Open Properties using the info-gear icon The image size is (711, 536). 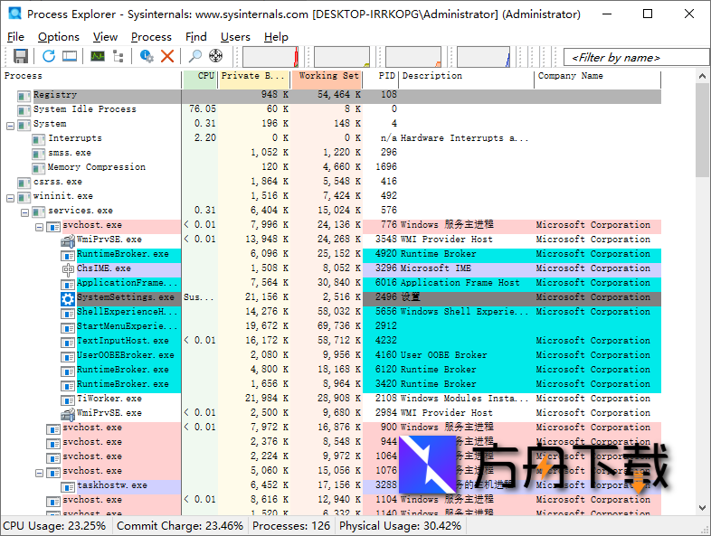(x=147, y=56)
